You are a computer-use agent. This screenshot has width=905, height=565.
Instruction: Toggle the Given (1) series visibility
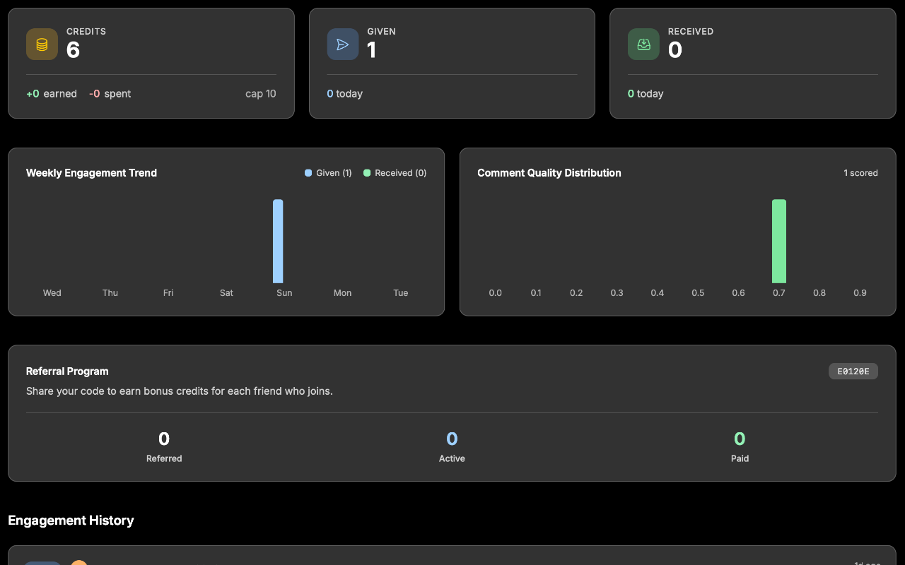(327, 172)
